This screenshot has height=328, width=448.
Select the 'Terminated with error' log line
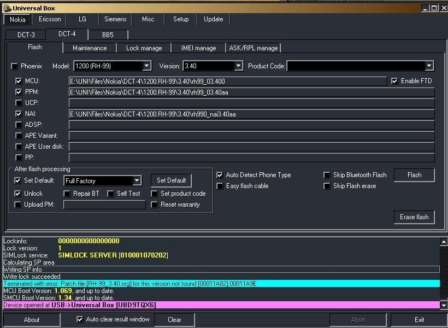pyautogui.click(x=221, y=284)
